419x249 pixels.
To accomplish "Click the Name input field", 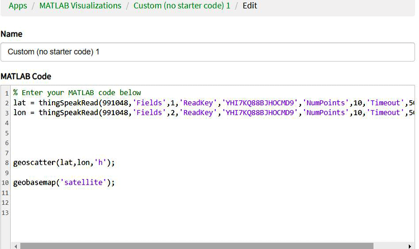I will (208, 52).
